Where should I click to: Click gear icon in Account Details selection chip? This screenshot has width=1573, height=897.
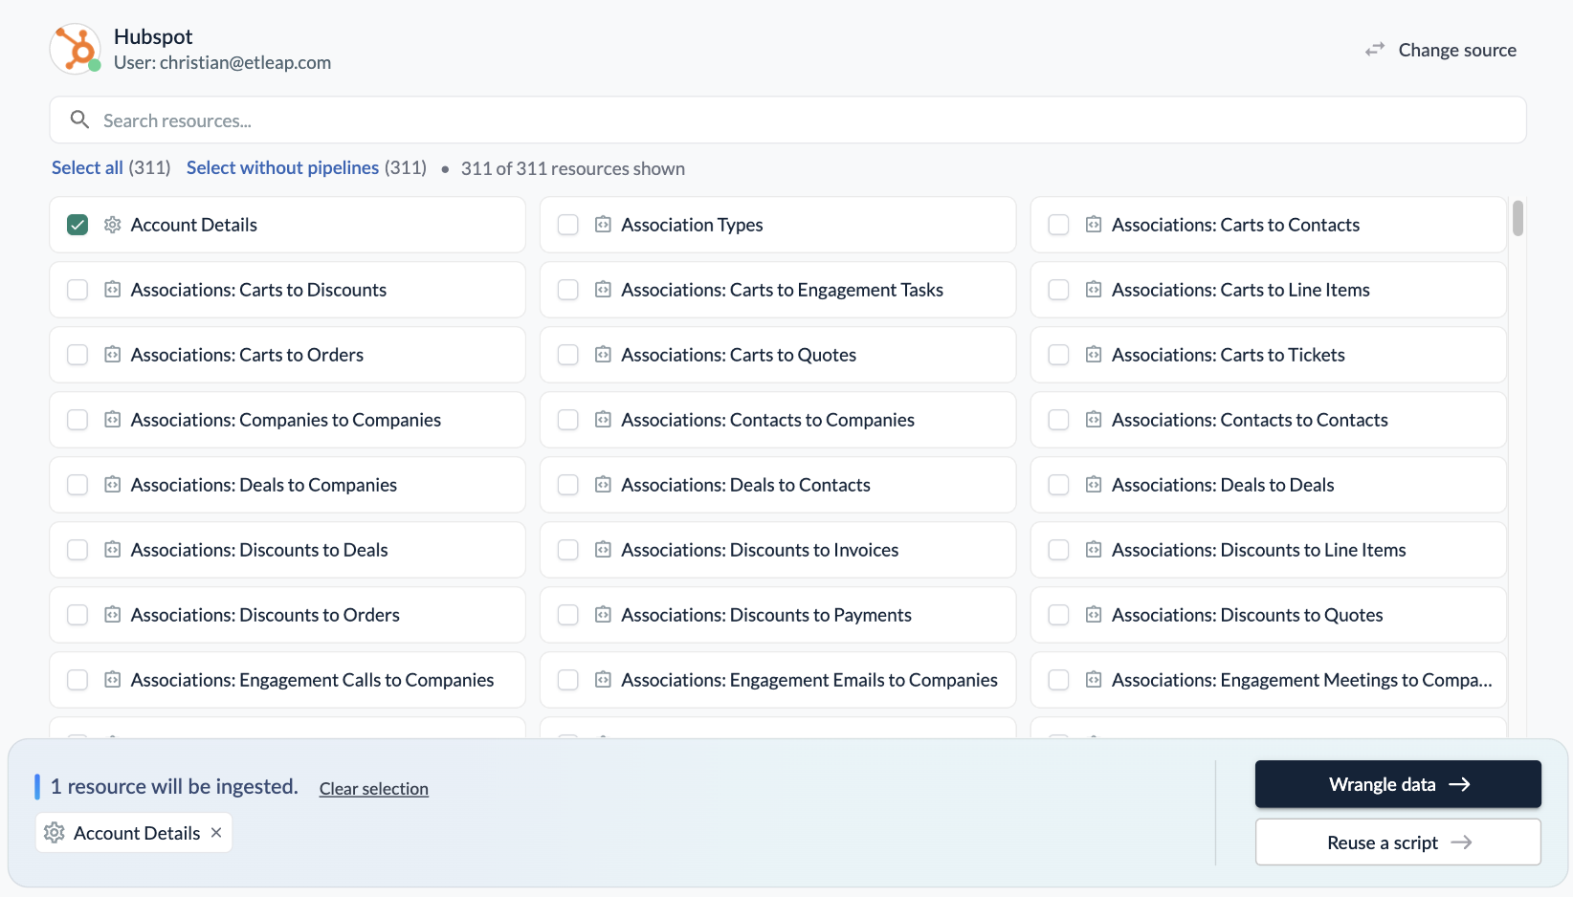pos(55,833)
